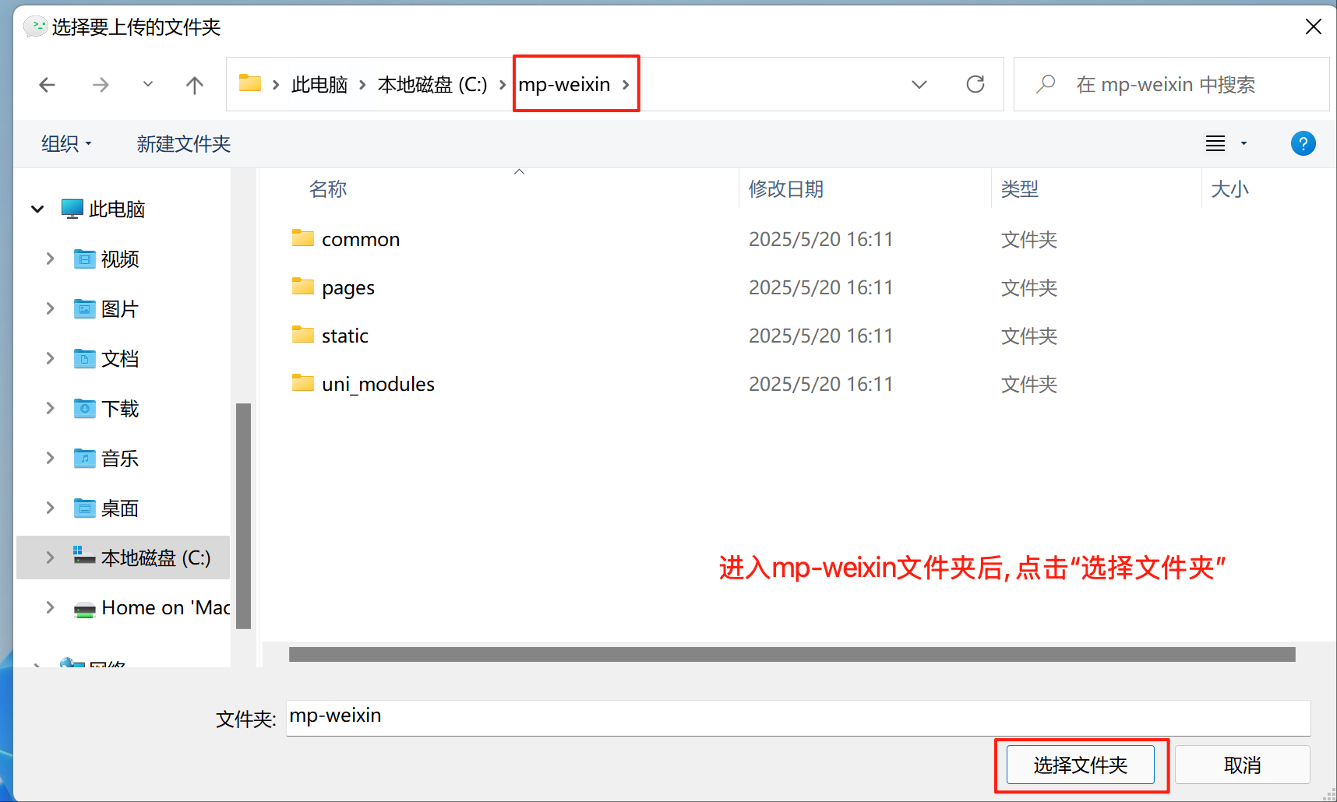This screenshot has width=1337, height=802.
Task: Select 图片 in navigation pane
Action: click(120, 309)
